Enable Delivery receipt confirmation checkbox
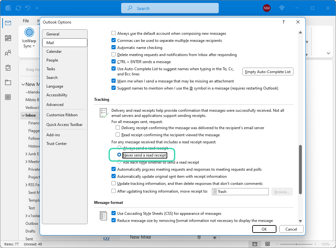Viewport: 336px width, 248px height. [118, 128]
